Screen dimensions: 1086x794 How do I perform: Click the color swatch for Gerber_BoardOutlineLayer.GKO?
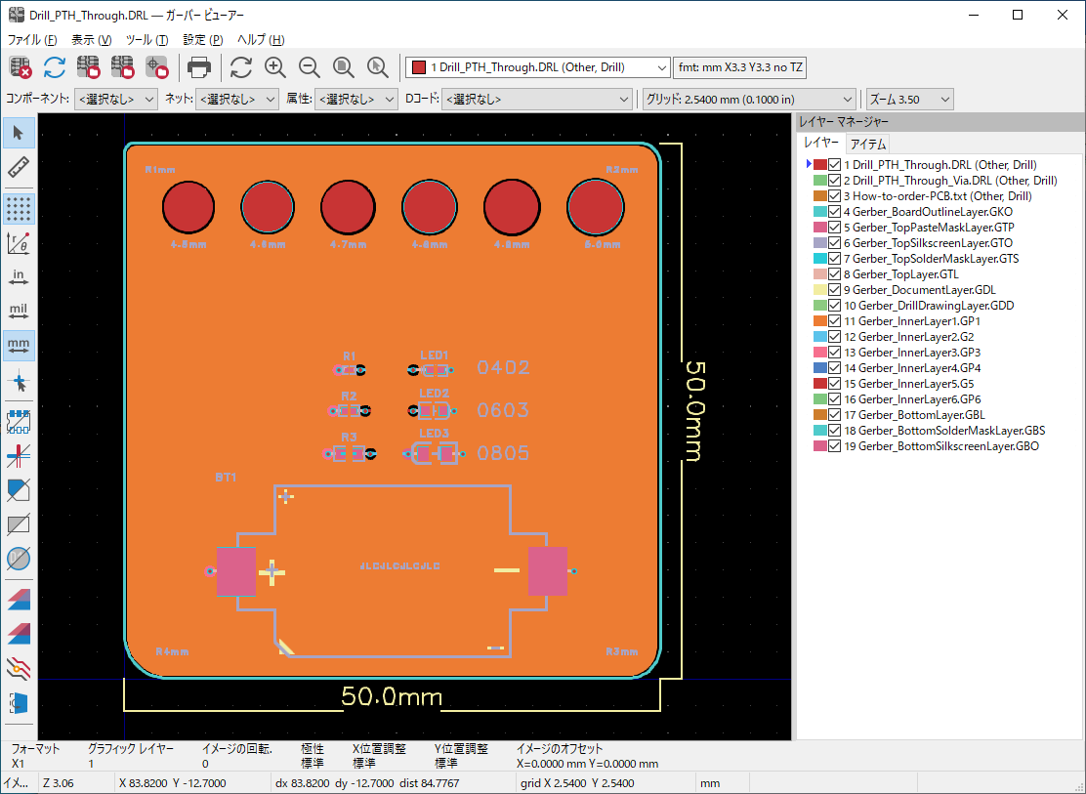[x=819, y=212]
